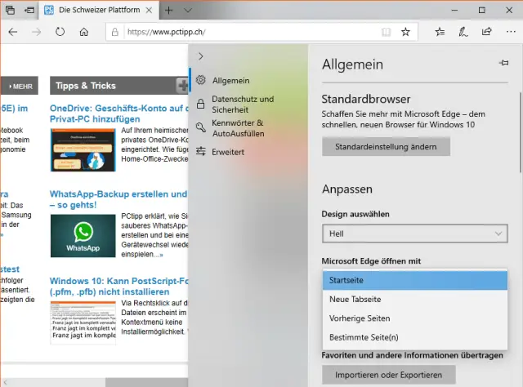Screen dimensions: 523x387
Task: Click the webpage horizontal scrollbar
Action: point(147,382)
